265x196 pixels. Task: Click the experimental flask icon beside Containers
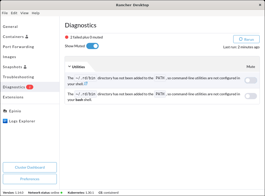click(27, 37)
